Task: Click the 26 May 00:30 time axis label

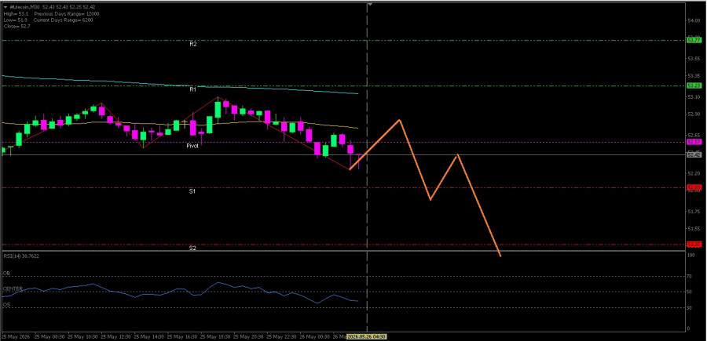Action: [315, 336]
